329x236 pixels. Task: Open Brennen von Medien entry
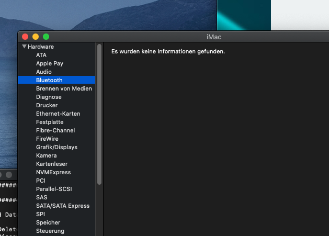tap(64, 88)
